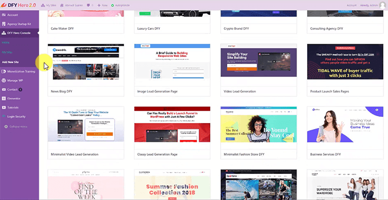Collapse the sidebar menu
Image resolution: width=388 pixels, height=200 pixels.
[16, 126]
